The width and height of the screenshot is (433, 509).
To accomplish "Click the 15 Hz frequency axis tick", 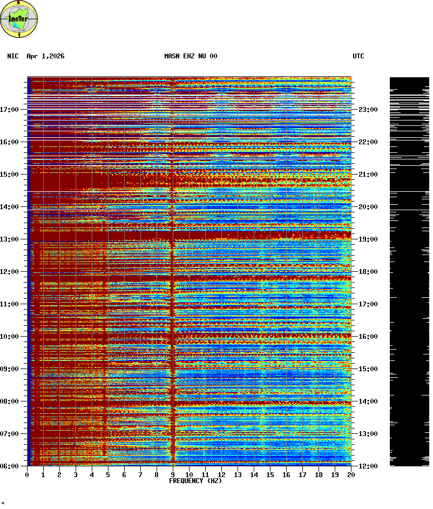I will (269, 474).
